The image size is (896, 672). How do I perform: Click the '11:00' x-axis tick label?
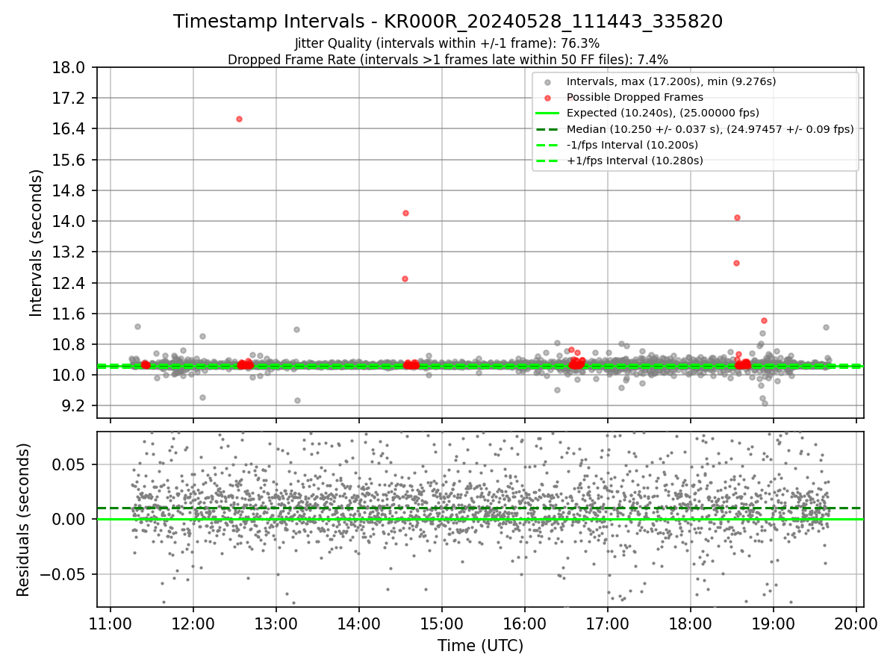point(111,622)
